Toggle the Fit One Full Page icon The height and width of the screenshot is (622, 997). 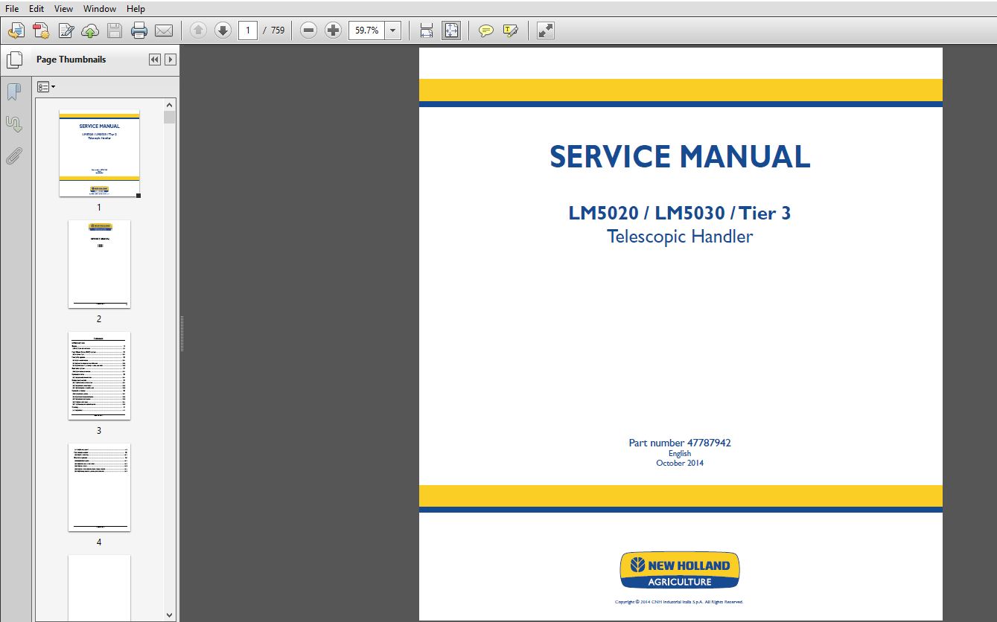pyautogui.click(x=451, y=31)
